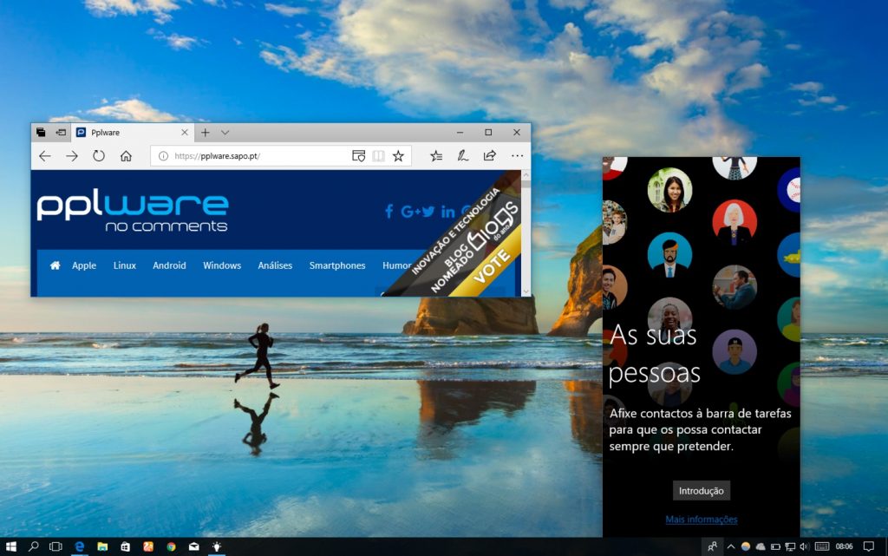Toggle reading view for the page
888x556 pixels.
(x=379, y=156)
